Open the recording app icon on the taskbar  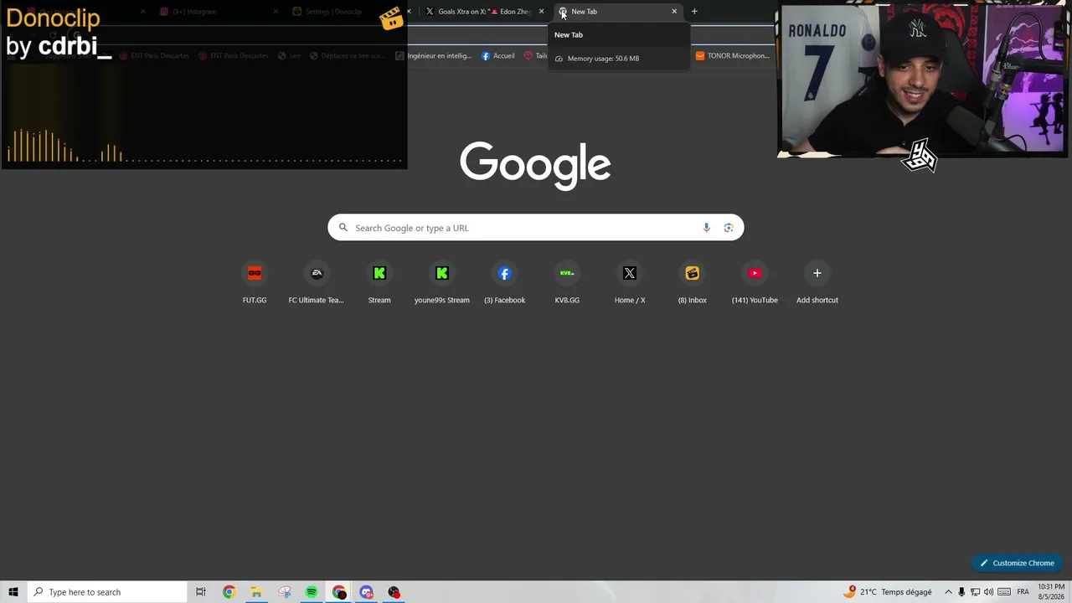(394, 592)
